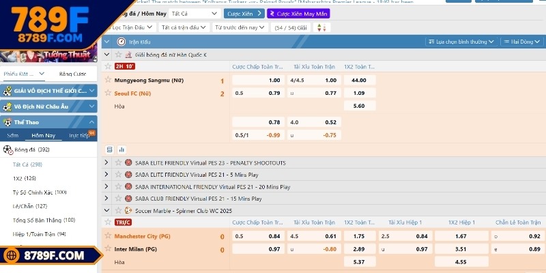The image size is (546, 273).
Task: Star the Manchester City (PG) team
Action: pyautogui.click(x=108, y=235)
